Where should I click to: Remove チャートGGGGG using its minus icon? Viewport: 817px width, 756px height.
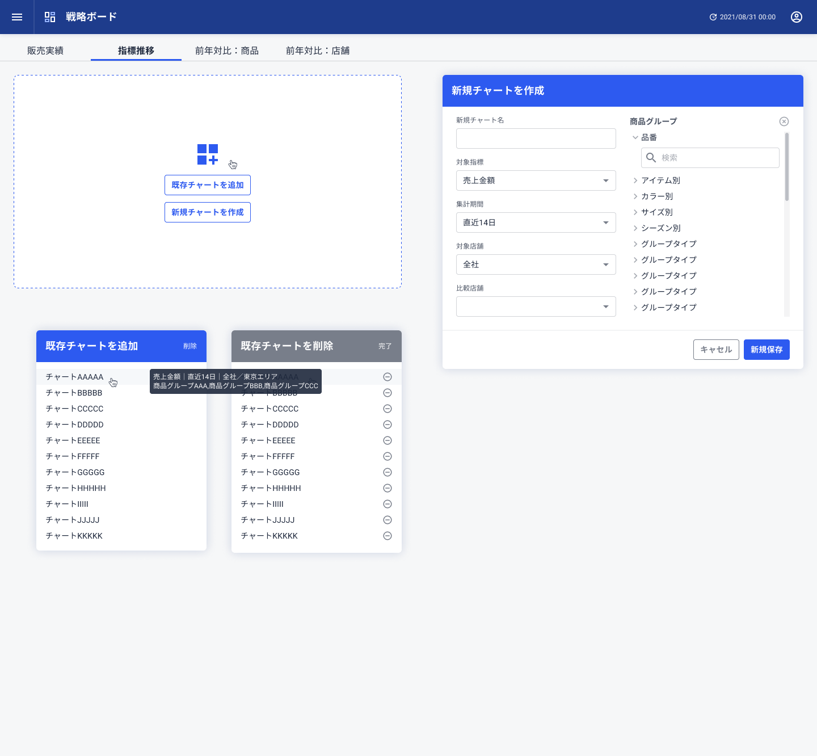(388, 472)
